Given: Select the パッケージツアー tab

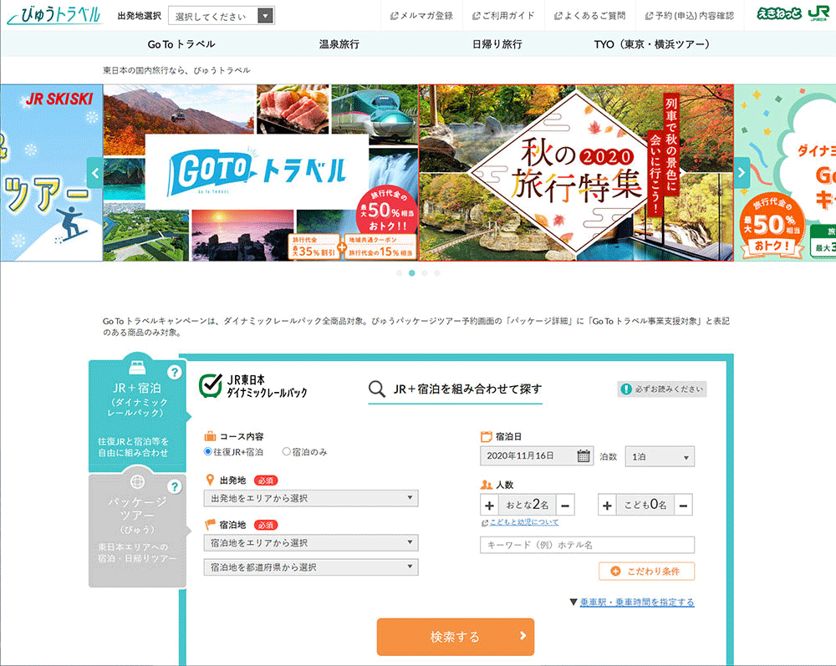Looking at the screenshot, I should (137, 530).
